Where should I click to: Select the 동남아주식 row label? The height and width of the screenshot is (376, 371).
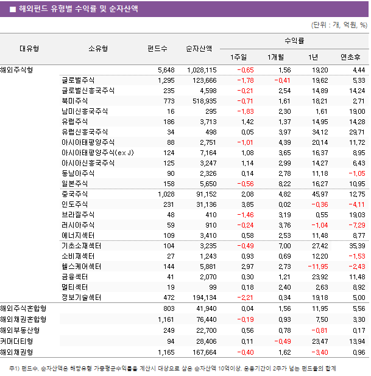click(x=78, y=173)
